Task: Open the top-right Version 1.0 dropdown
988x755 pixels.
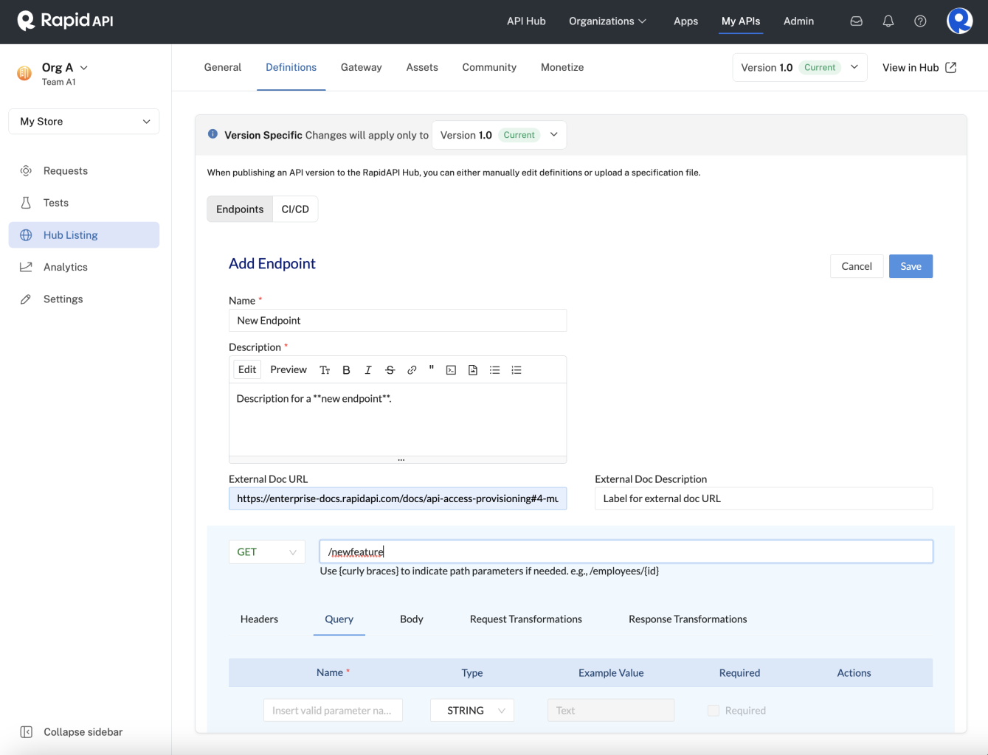Action: [x=800, y=67]
